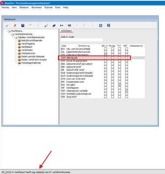The image size is (165, 174).
Task: Select the OUB Ouderschapsverlof betaald row
Action: point(103,73)
